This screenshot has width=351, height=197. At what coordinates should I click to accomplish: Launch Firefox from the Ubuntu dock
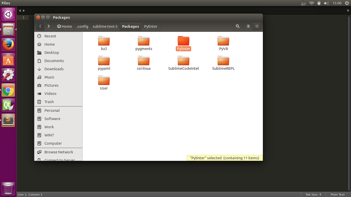point(8,44)
